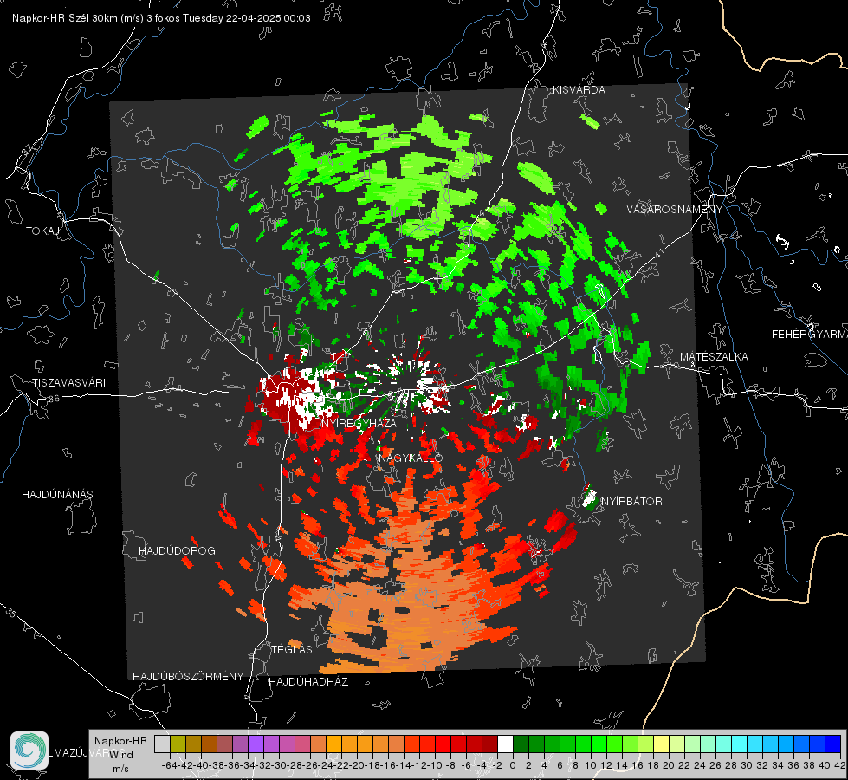This screenshot has width=848, height=780.
Task: Click the Napkor-HR legend title
Action: 120,741
